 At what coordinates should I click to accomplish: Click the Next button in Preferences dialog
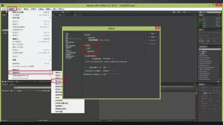(153, 44)
